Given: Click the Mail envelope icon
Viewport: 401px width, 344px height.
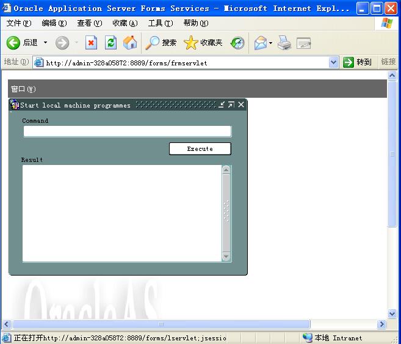Looking at the screenshot, I should tap(261, 43).
